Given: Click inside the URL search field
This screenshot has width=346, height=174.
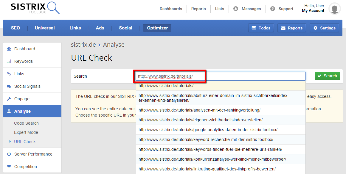Looking at the screenshot, I should pyautogui.click(x=221, y=76).
